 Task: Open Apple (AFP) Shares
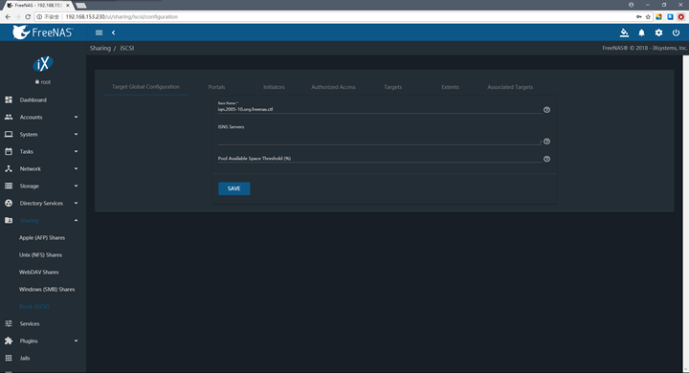click(42, 238)
